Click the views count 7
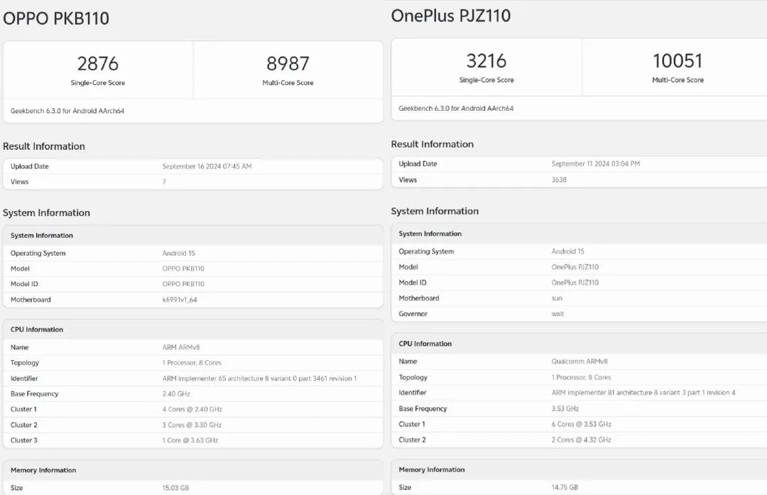767x495 pixels. [x=164, y=182]
